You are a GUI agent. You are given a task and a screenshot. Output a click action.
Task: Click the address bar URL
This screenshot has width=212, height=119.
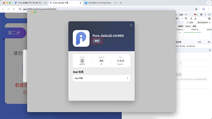[x=40, y=9]
